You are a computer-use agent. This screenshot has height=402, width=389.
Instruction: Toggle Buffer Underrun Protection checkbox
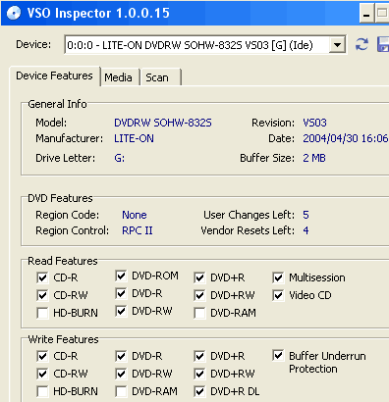click(278, 356)
